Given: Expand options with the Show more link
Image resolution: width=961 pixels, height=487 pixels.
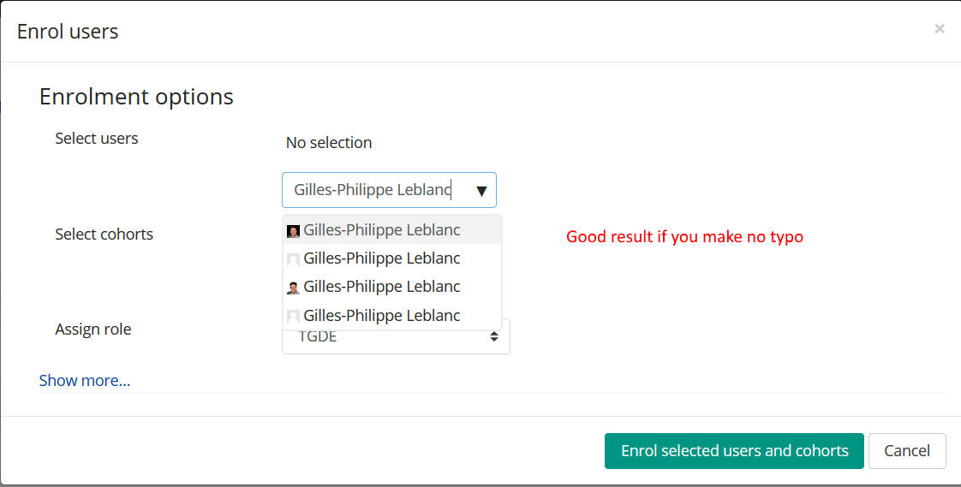Looking at the screenshot, I should click(x=85, y=380).
